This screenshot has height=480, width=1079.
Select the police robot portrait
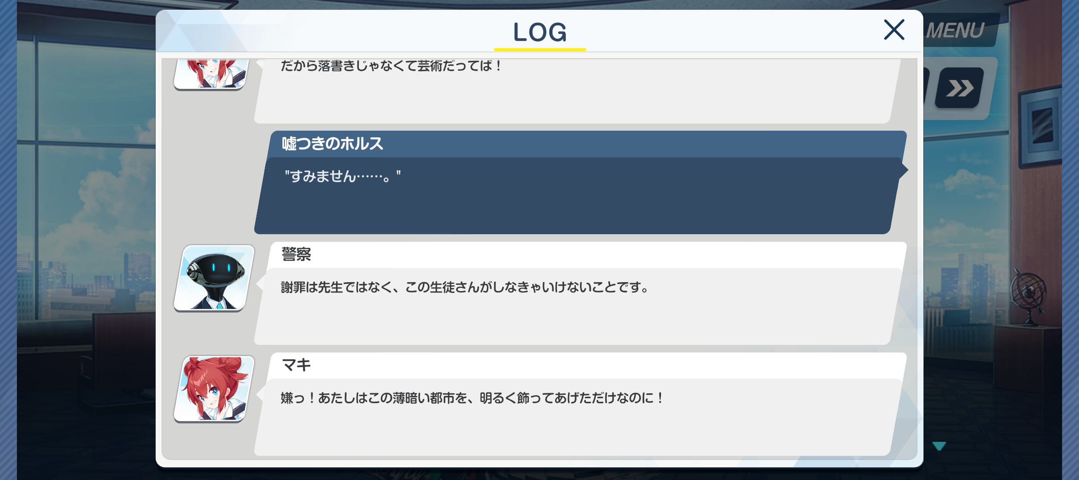(x=214, y=278)
